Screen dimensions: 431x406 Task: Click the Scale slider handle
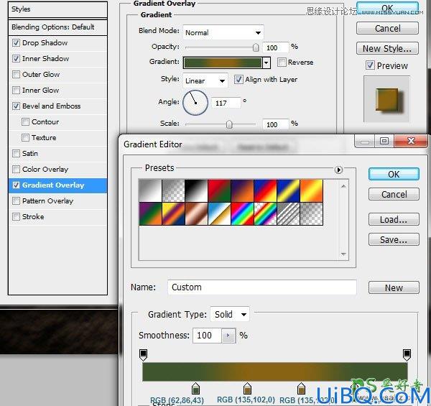(229, 124)
